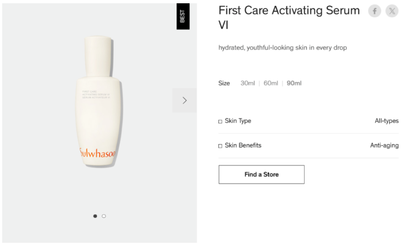
Task: Select the first carousel dot indicator
Action: [x=95, y=216]
